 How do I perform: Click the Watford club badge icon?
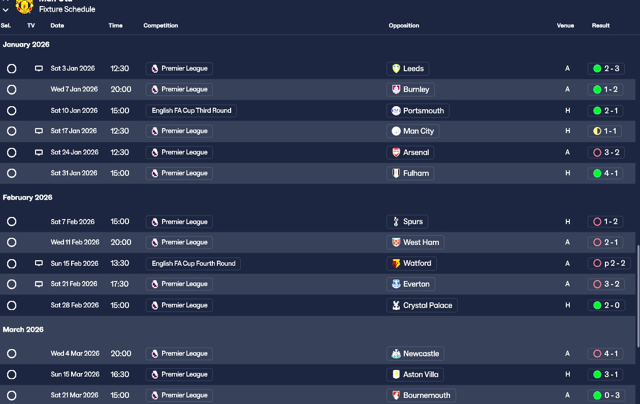396,263
